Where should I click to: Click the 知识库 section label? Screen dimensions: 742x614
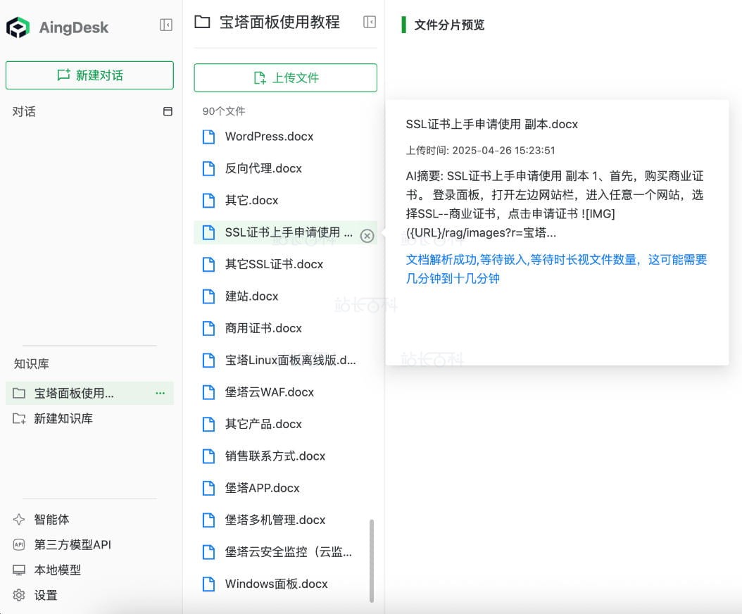click(31, 363)
